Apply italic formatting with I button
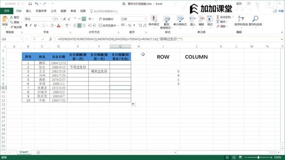285x160 pixels. 31,25
